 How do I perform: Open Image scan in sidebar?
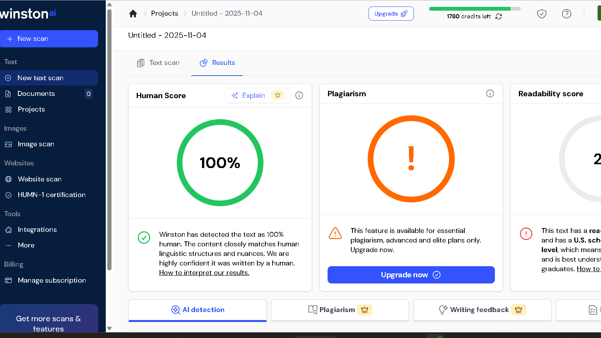36,144
